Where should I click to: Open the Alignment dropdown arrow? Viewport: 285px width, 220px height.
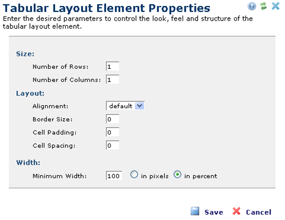(140, 106)
